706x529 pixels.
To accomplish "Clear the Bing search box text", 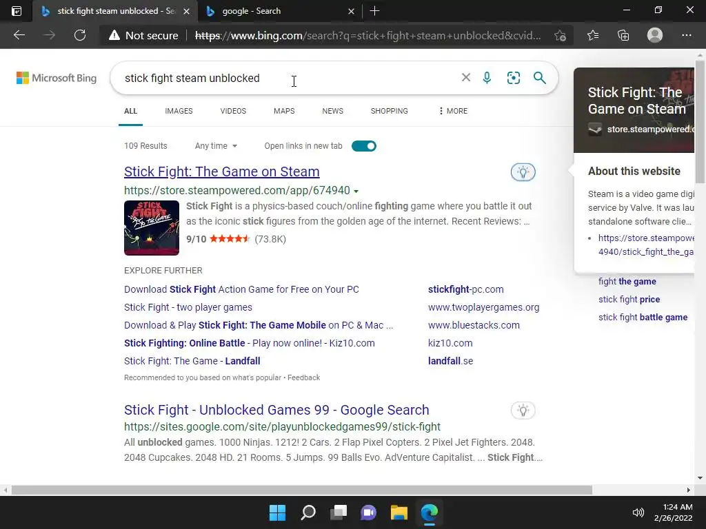I will coord(466,77).
